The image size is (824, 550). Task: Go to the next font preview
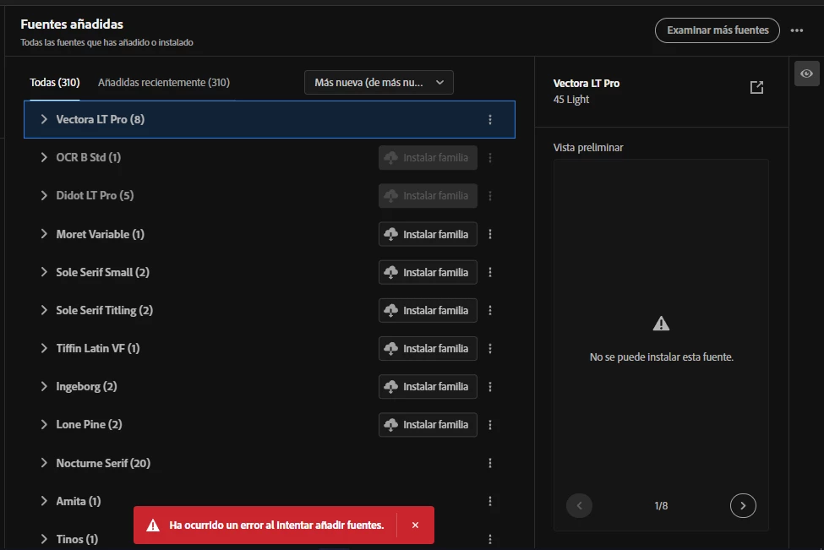743,506
